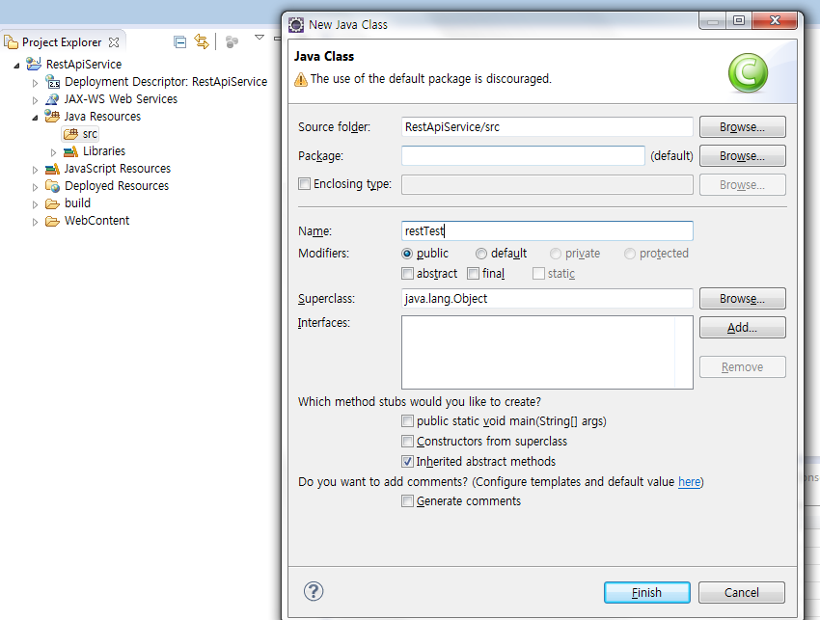Uncheck Inherited abstract methods checkbox

click(408, 462)
